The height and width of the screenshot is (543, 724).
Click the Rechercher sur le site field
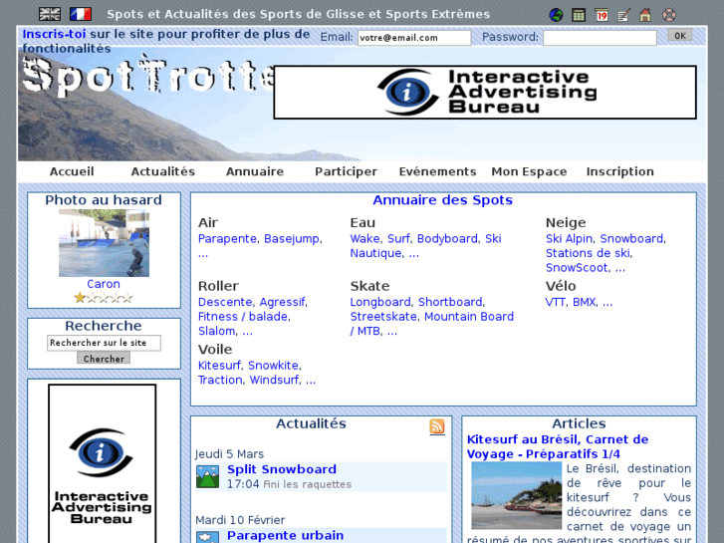(104, 343)
